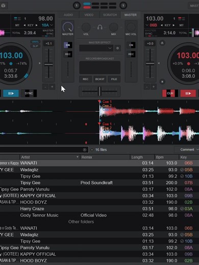The height and width of the screenshot is (265, 199).
Task: Click the dot icon beside 16 files
Action: pos(92,150)
